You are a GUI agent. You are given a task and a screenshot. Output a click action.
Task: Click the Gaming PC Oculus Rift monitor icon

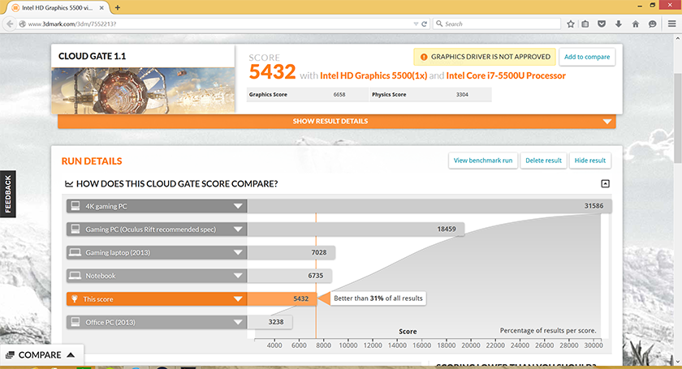click(x=76, y=229)
